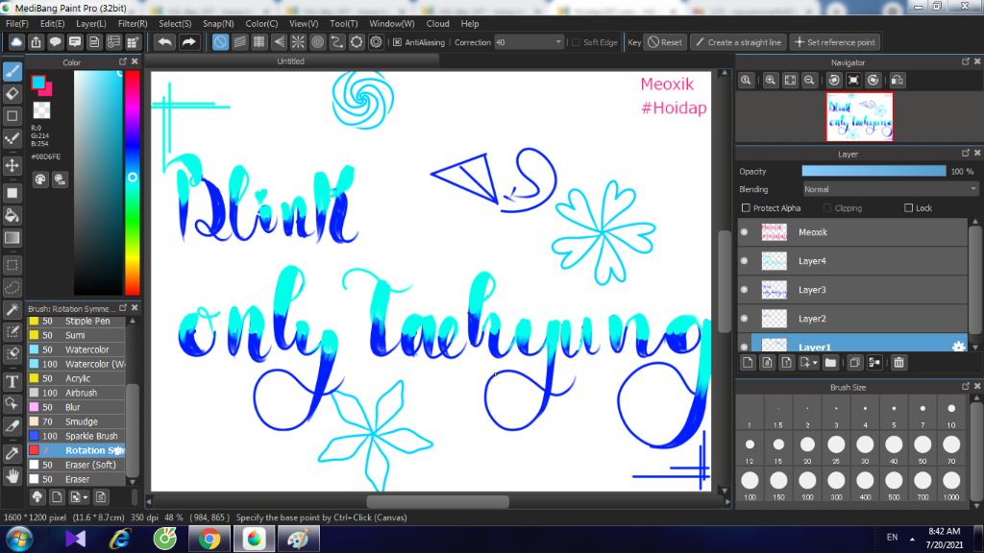Open the Window menu

tap(392, 23)
